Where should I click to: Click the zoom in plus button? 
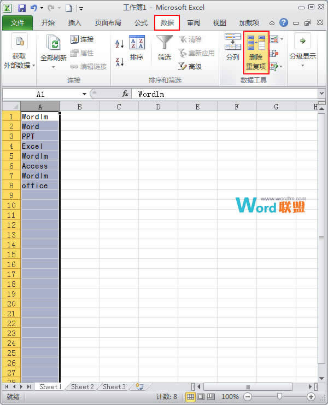(311, 396)
